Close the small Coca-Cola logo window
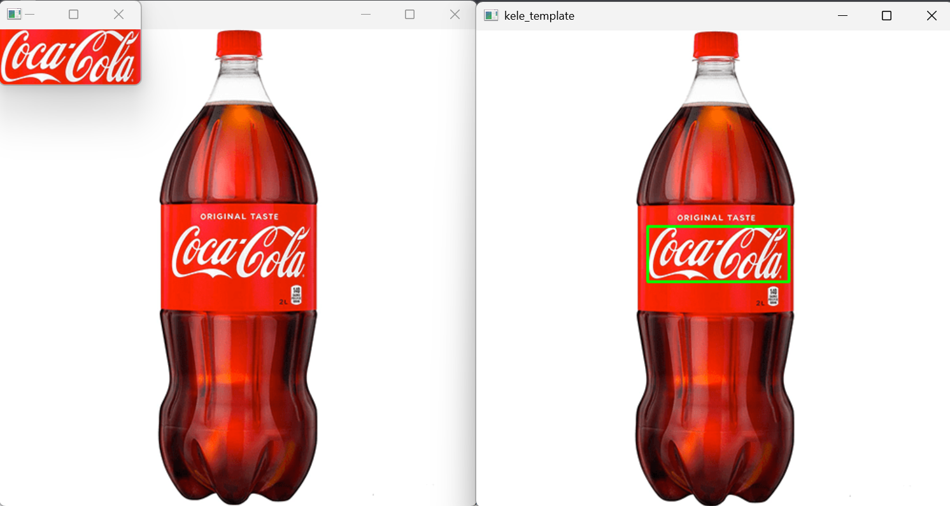 click(118, 14)
